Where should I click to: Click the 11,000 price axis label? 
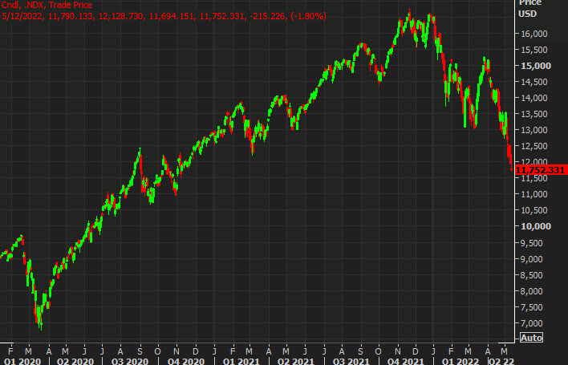click(534, 194)
